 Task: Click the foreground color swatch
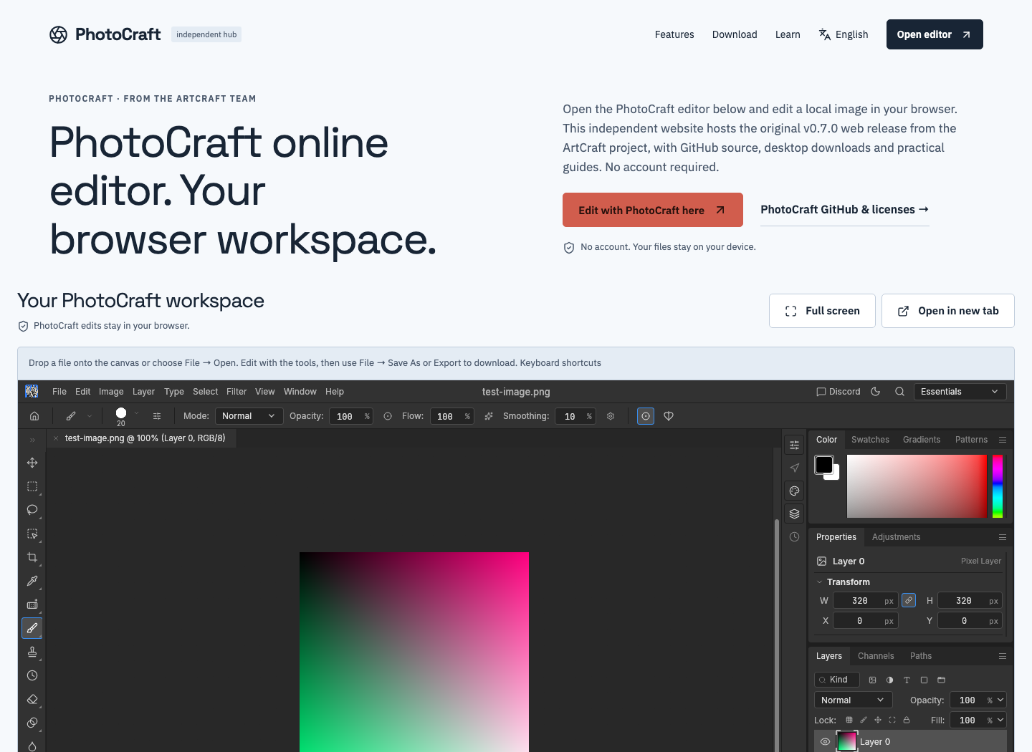click(x=823, y=465)
